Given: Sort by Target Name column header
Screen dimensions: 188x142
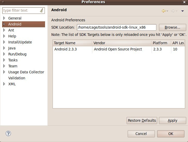Looking at the screenshot, I should 73,43.
